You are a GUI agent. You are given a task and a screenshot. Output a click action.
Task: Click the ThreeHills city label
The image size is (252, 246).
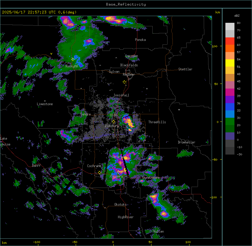(x=157, y=122)
